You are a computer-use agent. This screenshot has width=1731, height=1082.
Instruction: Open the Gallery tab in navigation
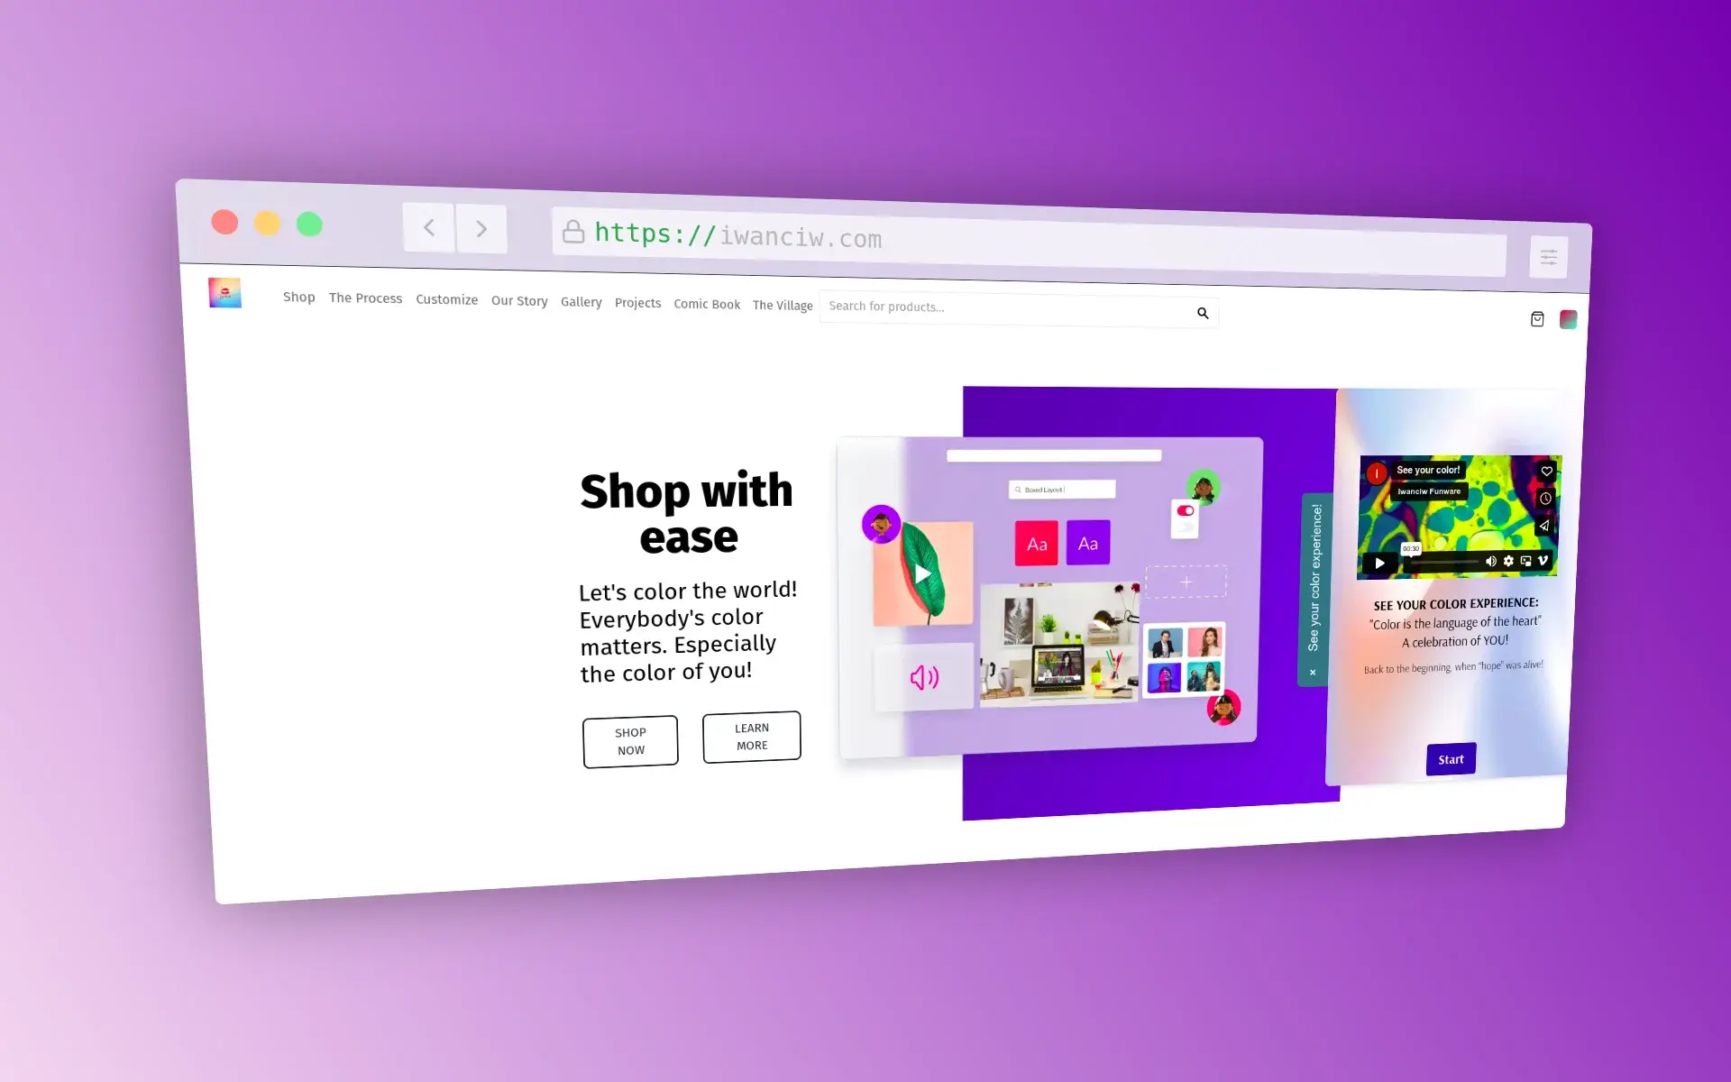pos(582,303)
